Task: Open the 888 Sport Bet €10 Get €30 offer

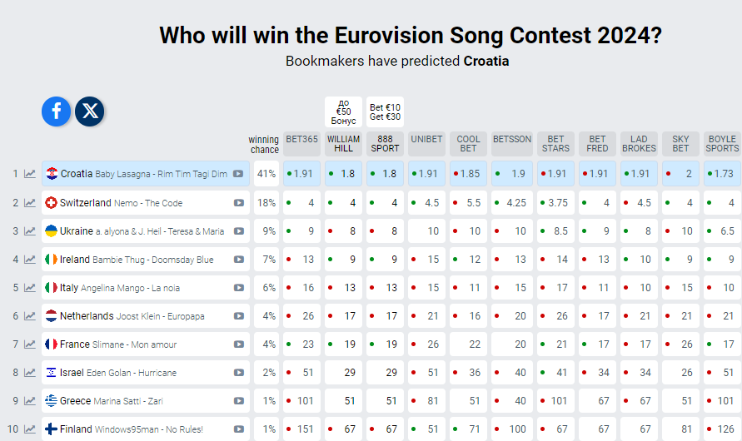Action: (385, 111)
